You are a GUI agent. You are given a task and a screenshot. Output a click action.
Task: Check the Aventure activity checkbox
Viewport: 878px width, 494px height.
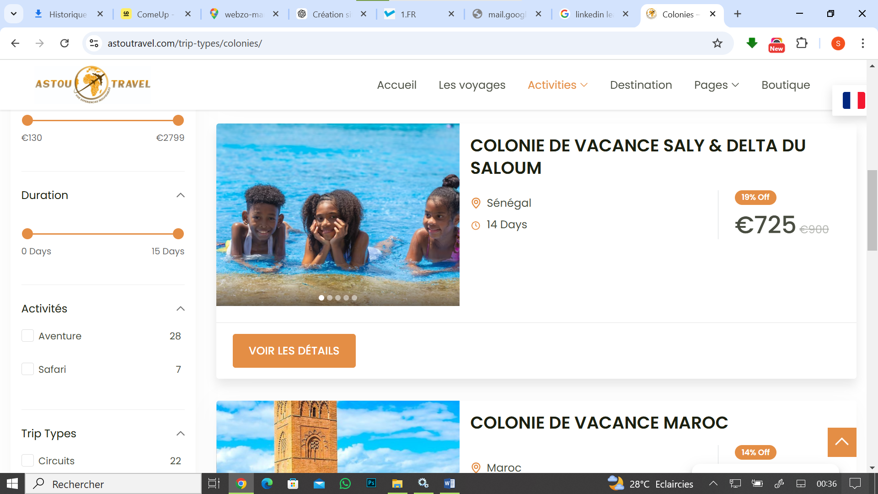[28, 336]
